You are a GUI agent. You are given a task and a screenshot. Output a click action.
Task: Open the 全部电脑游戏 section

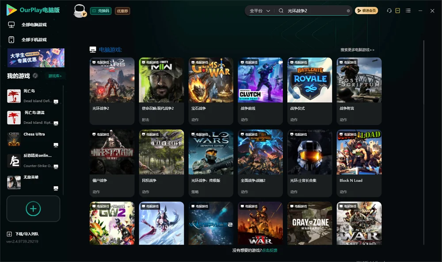tap(34, 25)
